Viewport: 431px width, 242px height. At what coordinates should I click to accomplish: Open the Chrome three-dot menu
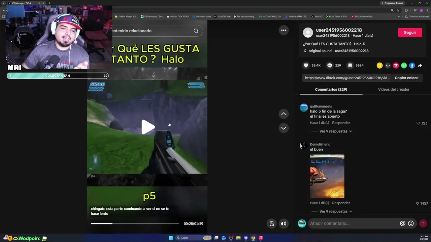tap(427, 10)
